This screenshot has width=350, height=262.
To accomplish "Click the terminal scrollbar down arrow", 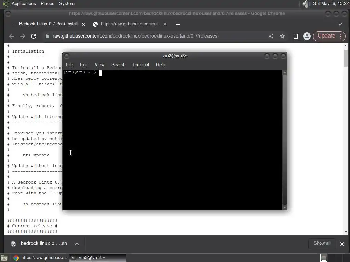I will [285, 207].
